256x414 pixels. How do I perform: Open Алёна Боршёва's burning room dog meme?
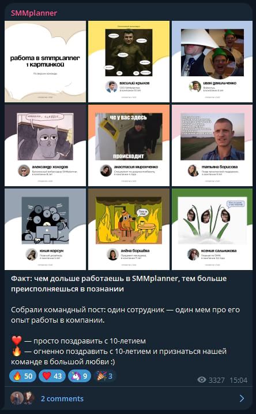(129, 229)
